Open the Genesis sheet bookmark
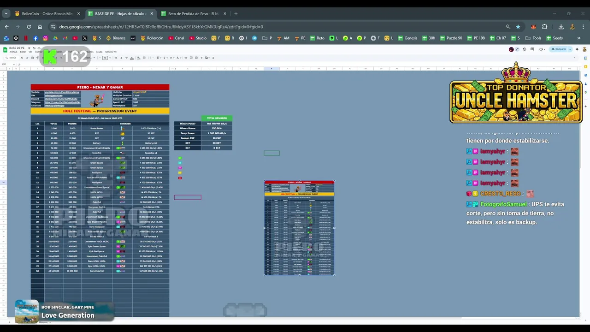The height and width of the screenshot is (332, 590). point(407,38)
